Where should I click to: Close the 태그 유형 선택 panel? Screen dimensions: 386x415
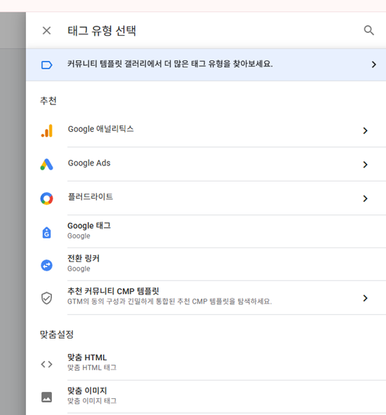pyautogui.click(x=46, y=31)
